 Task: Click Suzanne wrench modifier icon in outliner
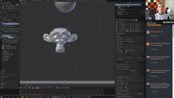tap(128, 14)
